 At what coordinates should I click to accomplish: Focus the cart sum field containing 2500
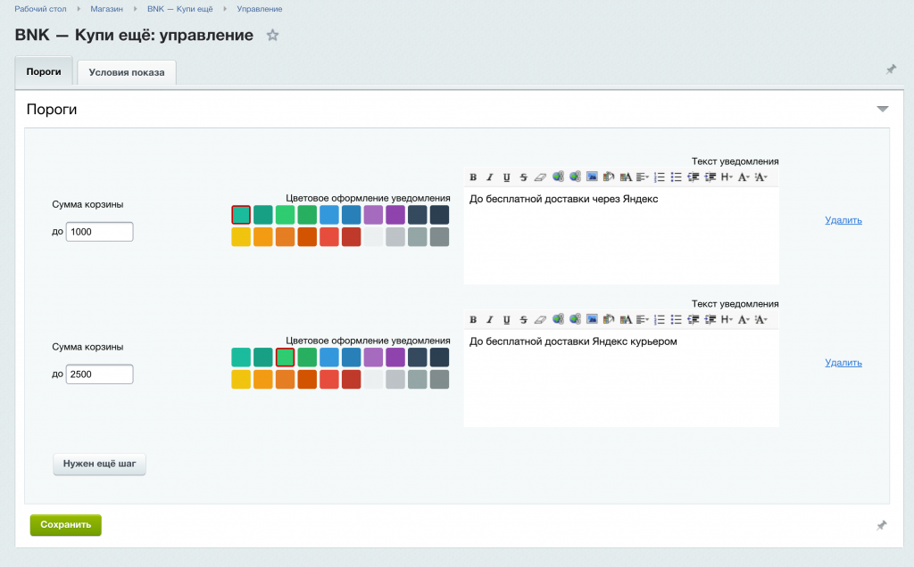(100, 374)
